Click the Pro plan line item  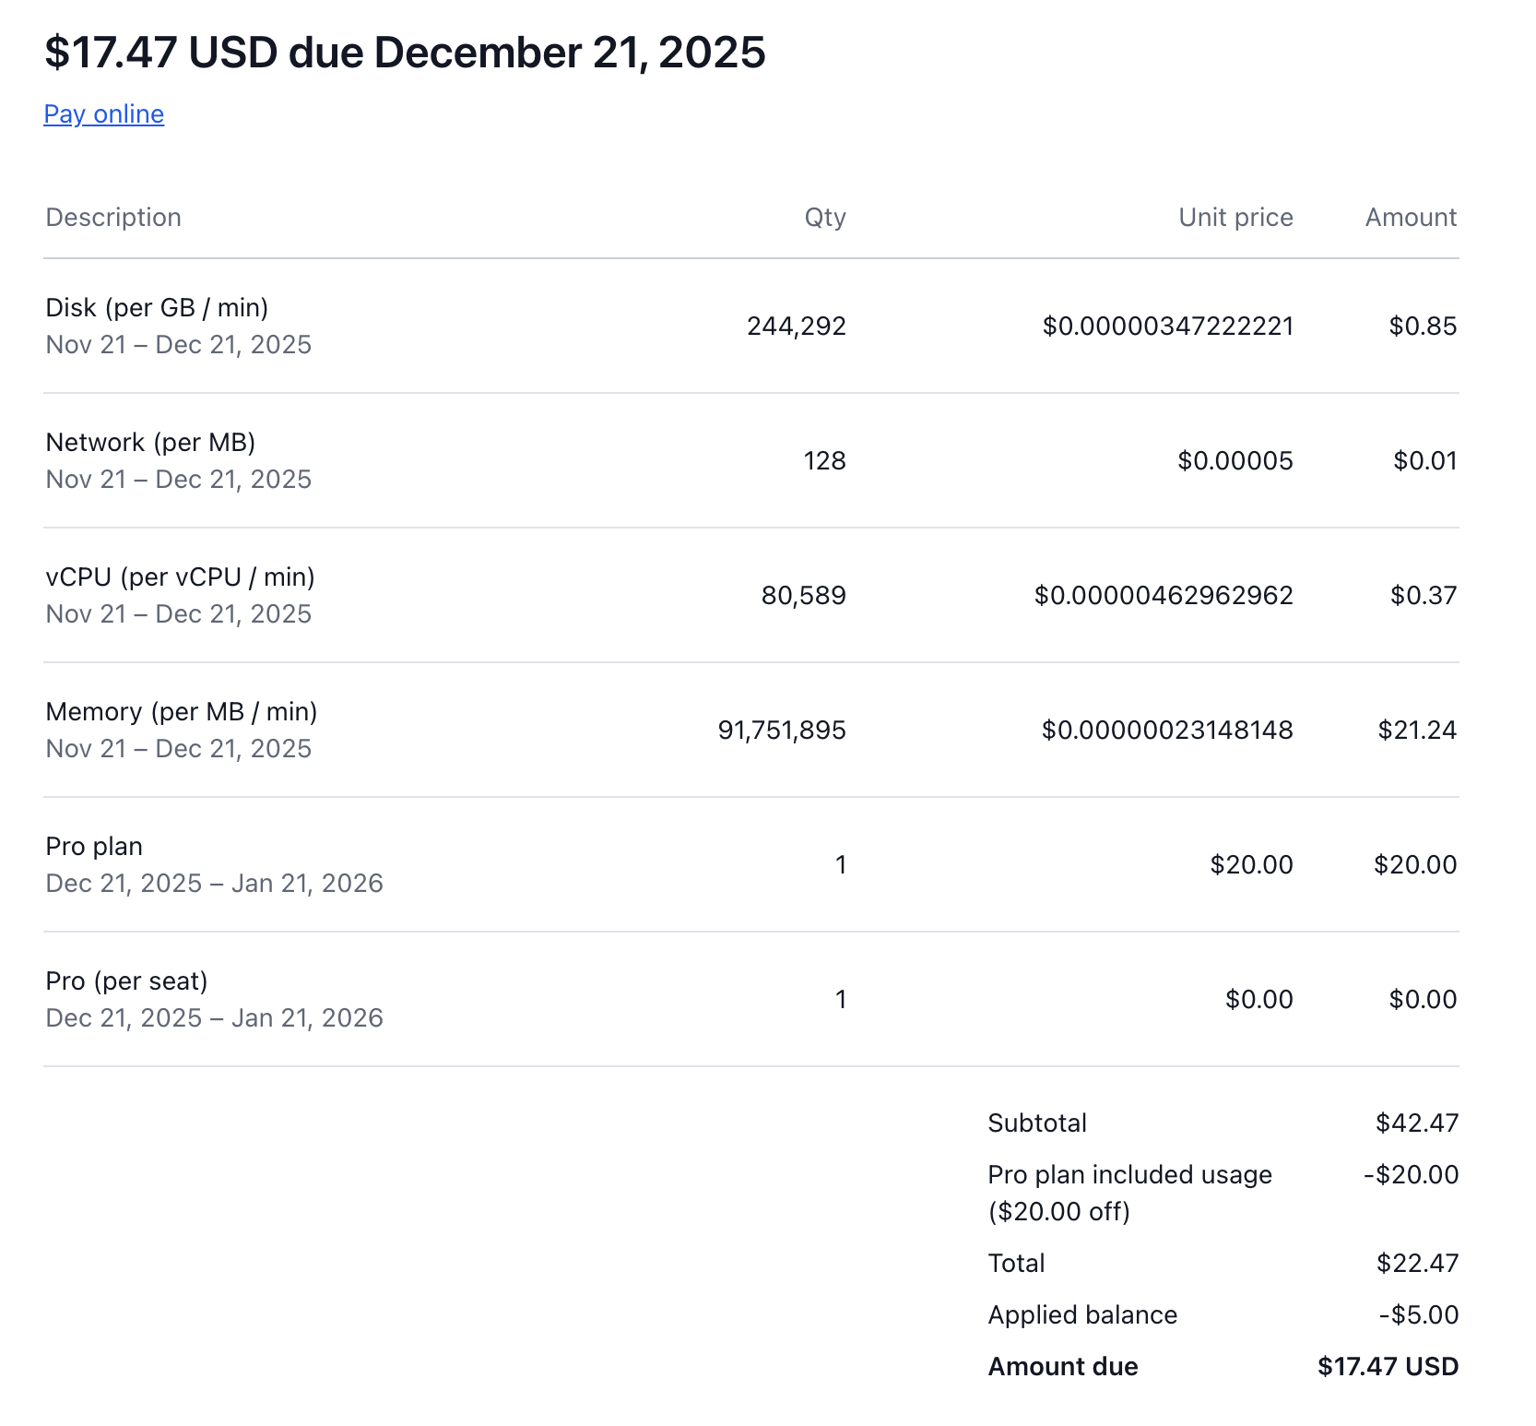(94, 847)
